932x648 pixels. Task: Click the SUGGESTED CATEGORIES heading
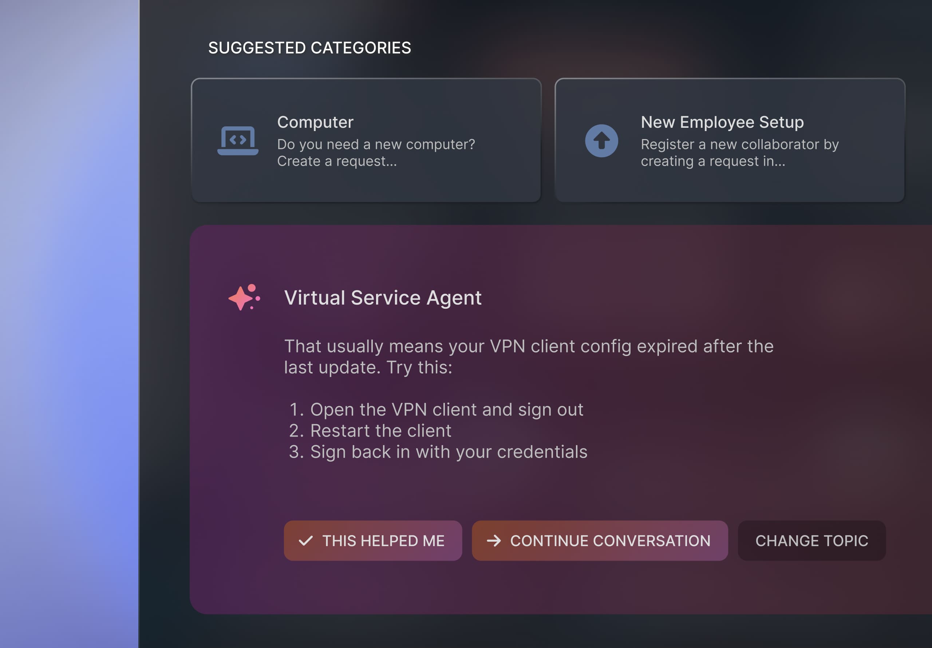coord(310,48)
